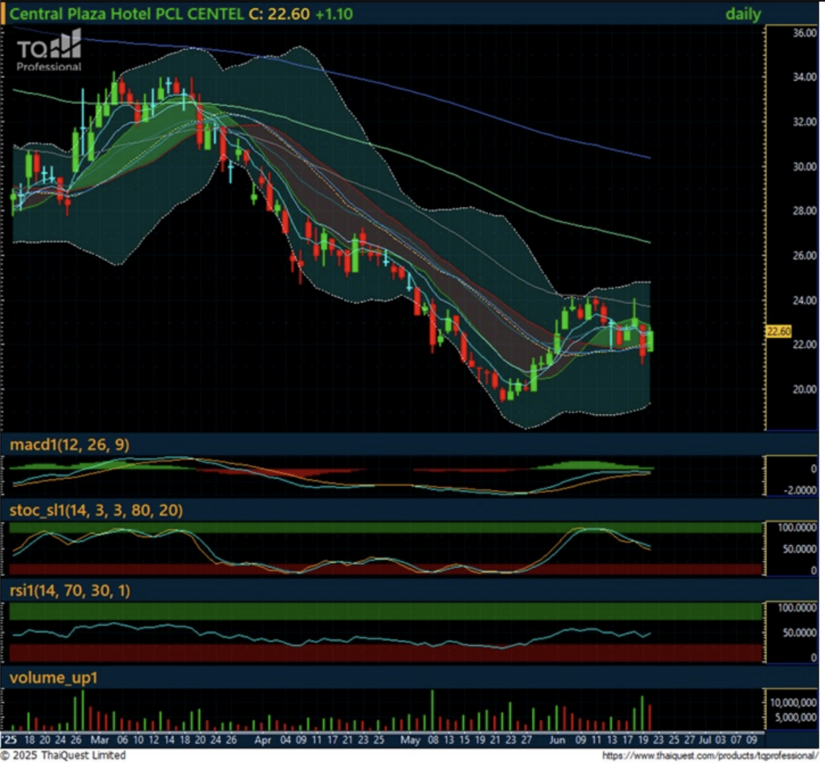The image size is (825, 763).
Task: Click the 'daily' timeframe label
Action: pyautogui.click(x=743, y=13)
